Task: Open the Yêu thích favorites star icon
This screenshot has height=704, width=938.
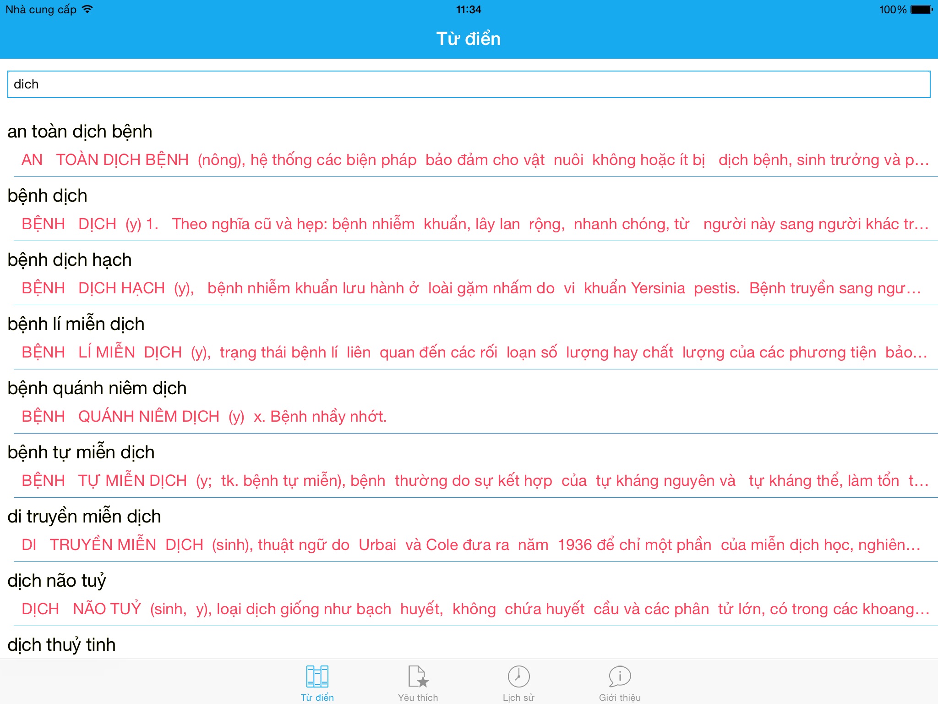Action: (x=418, y=677)
